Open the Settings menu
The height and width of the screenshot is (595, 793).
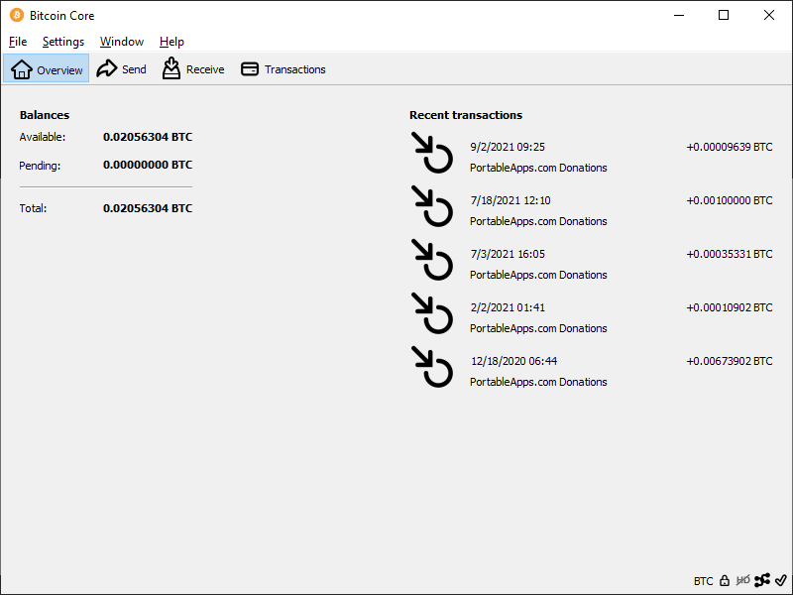pos(63,42)
